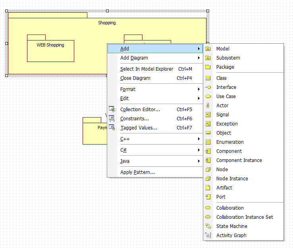Expand the Java submenu arrow
This screenshot has width=293, height=249.
click(199, 161)
